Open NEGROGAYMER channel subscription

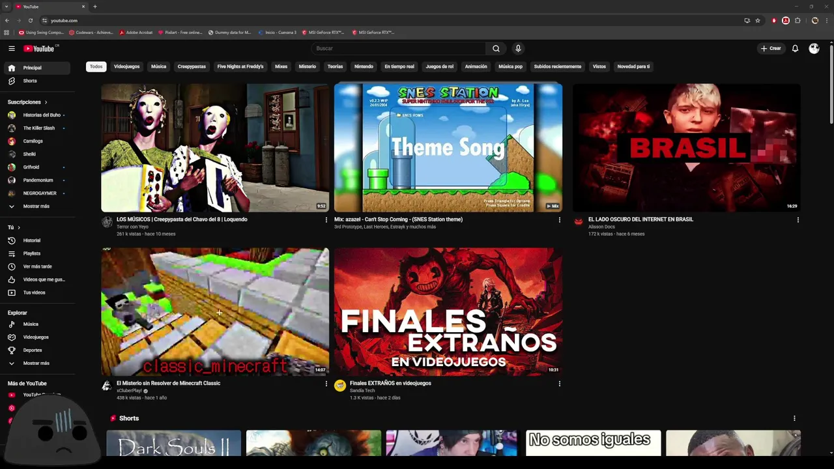coord(37,193)
